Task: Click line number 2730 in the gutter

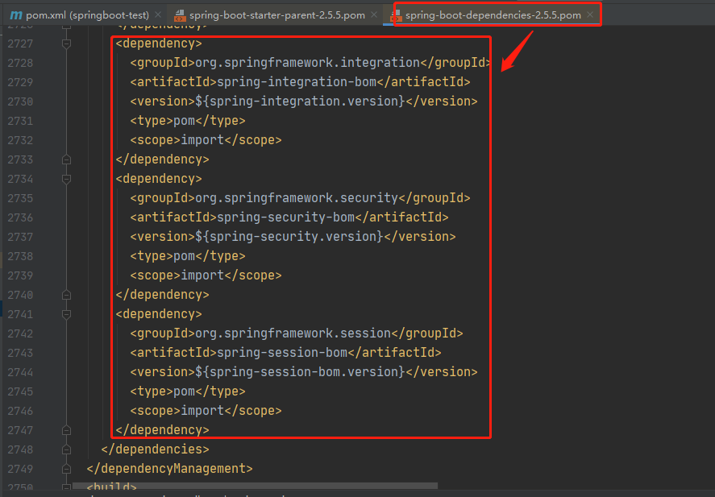Action: click(20, 101)
